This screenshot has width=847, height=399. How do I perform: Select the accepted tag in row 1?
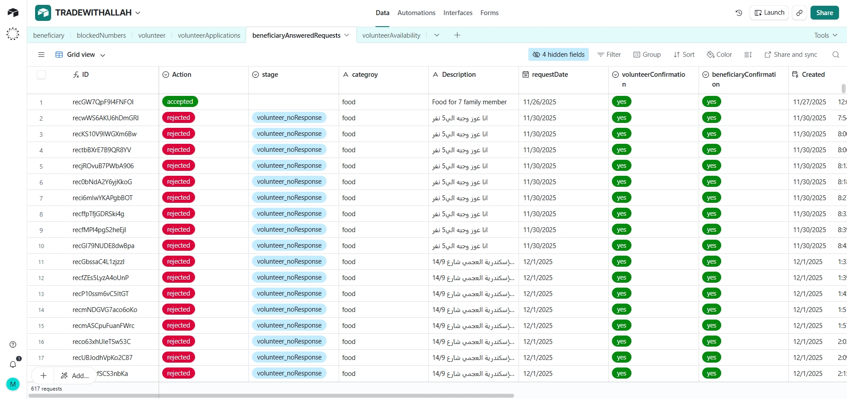click(180, 102)
